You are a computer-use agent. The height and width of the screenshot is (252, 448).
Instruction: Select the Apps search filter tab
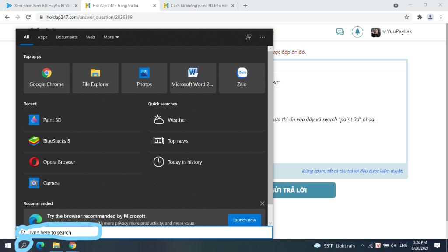42,37
